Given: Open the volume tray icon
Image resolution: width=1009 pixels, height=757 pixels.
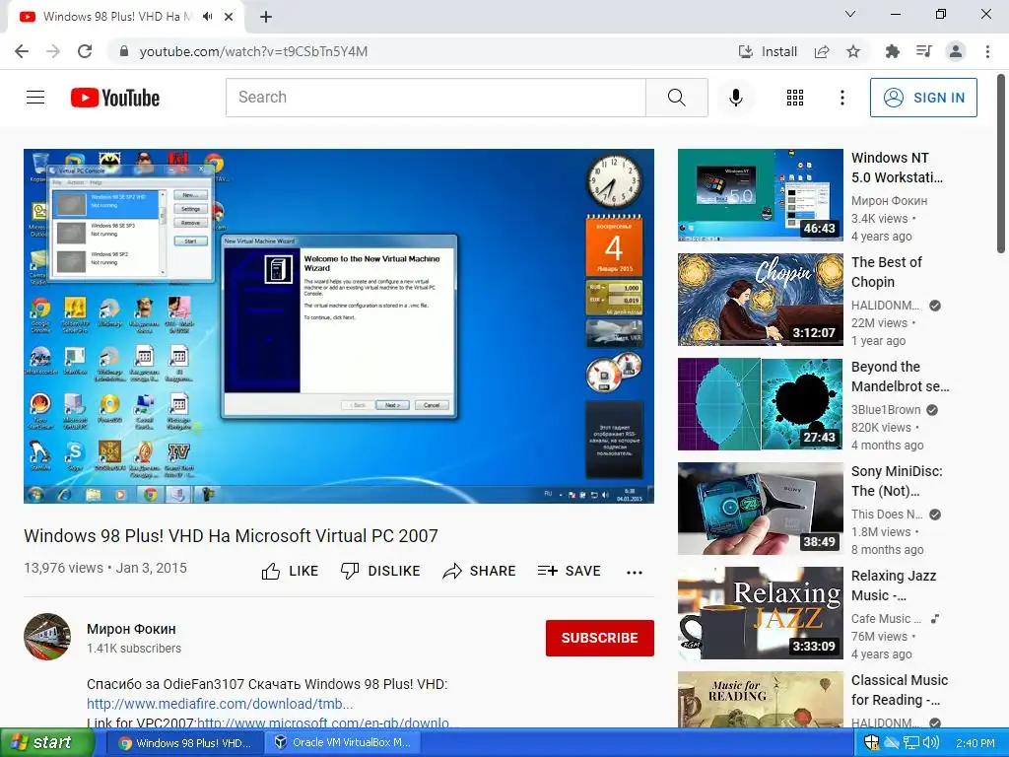Looking at the screenshot, I should click(930, 743).
